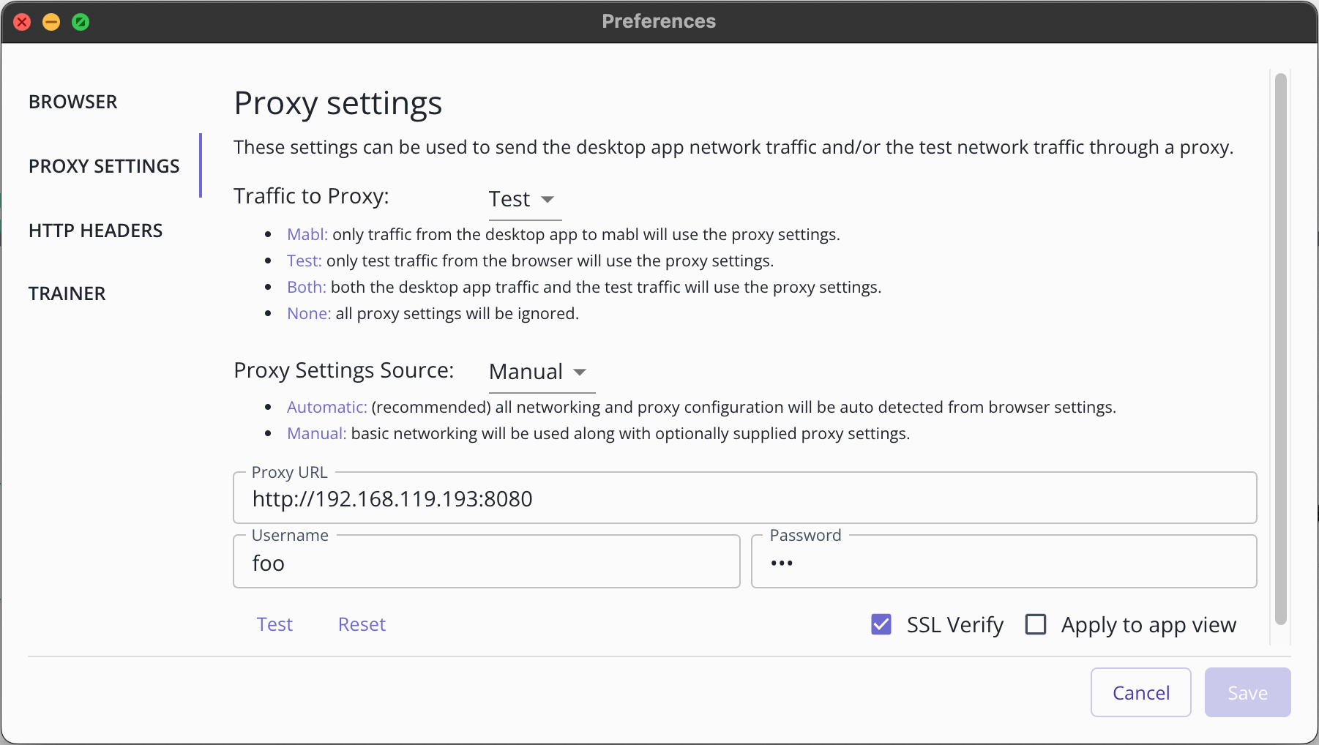Uncheck the SSL Verify checkbox

point(881,624)
